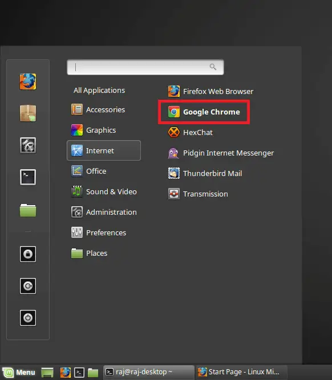
Task: Click the Logout icon in sidebar
Action: click(x=28, y=286)
